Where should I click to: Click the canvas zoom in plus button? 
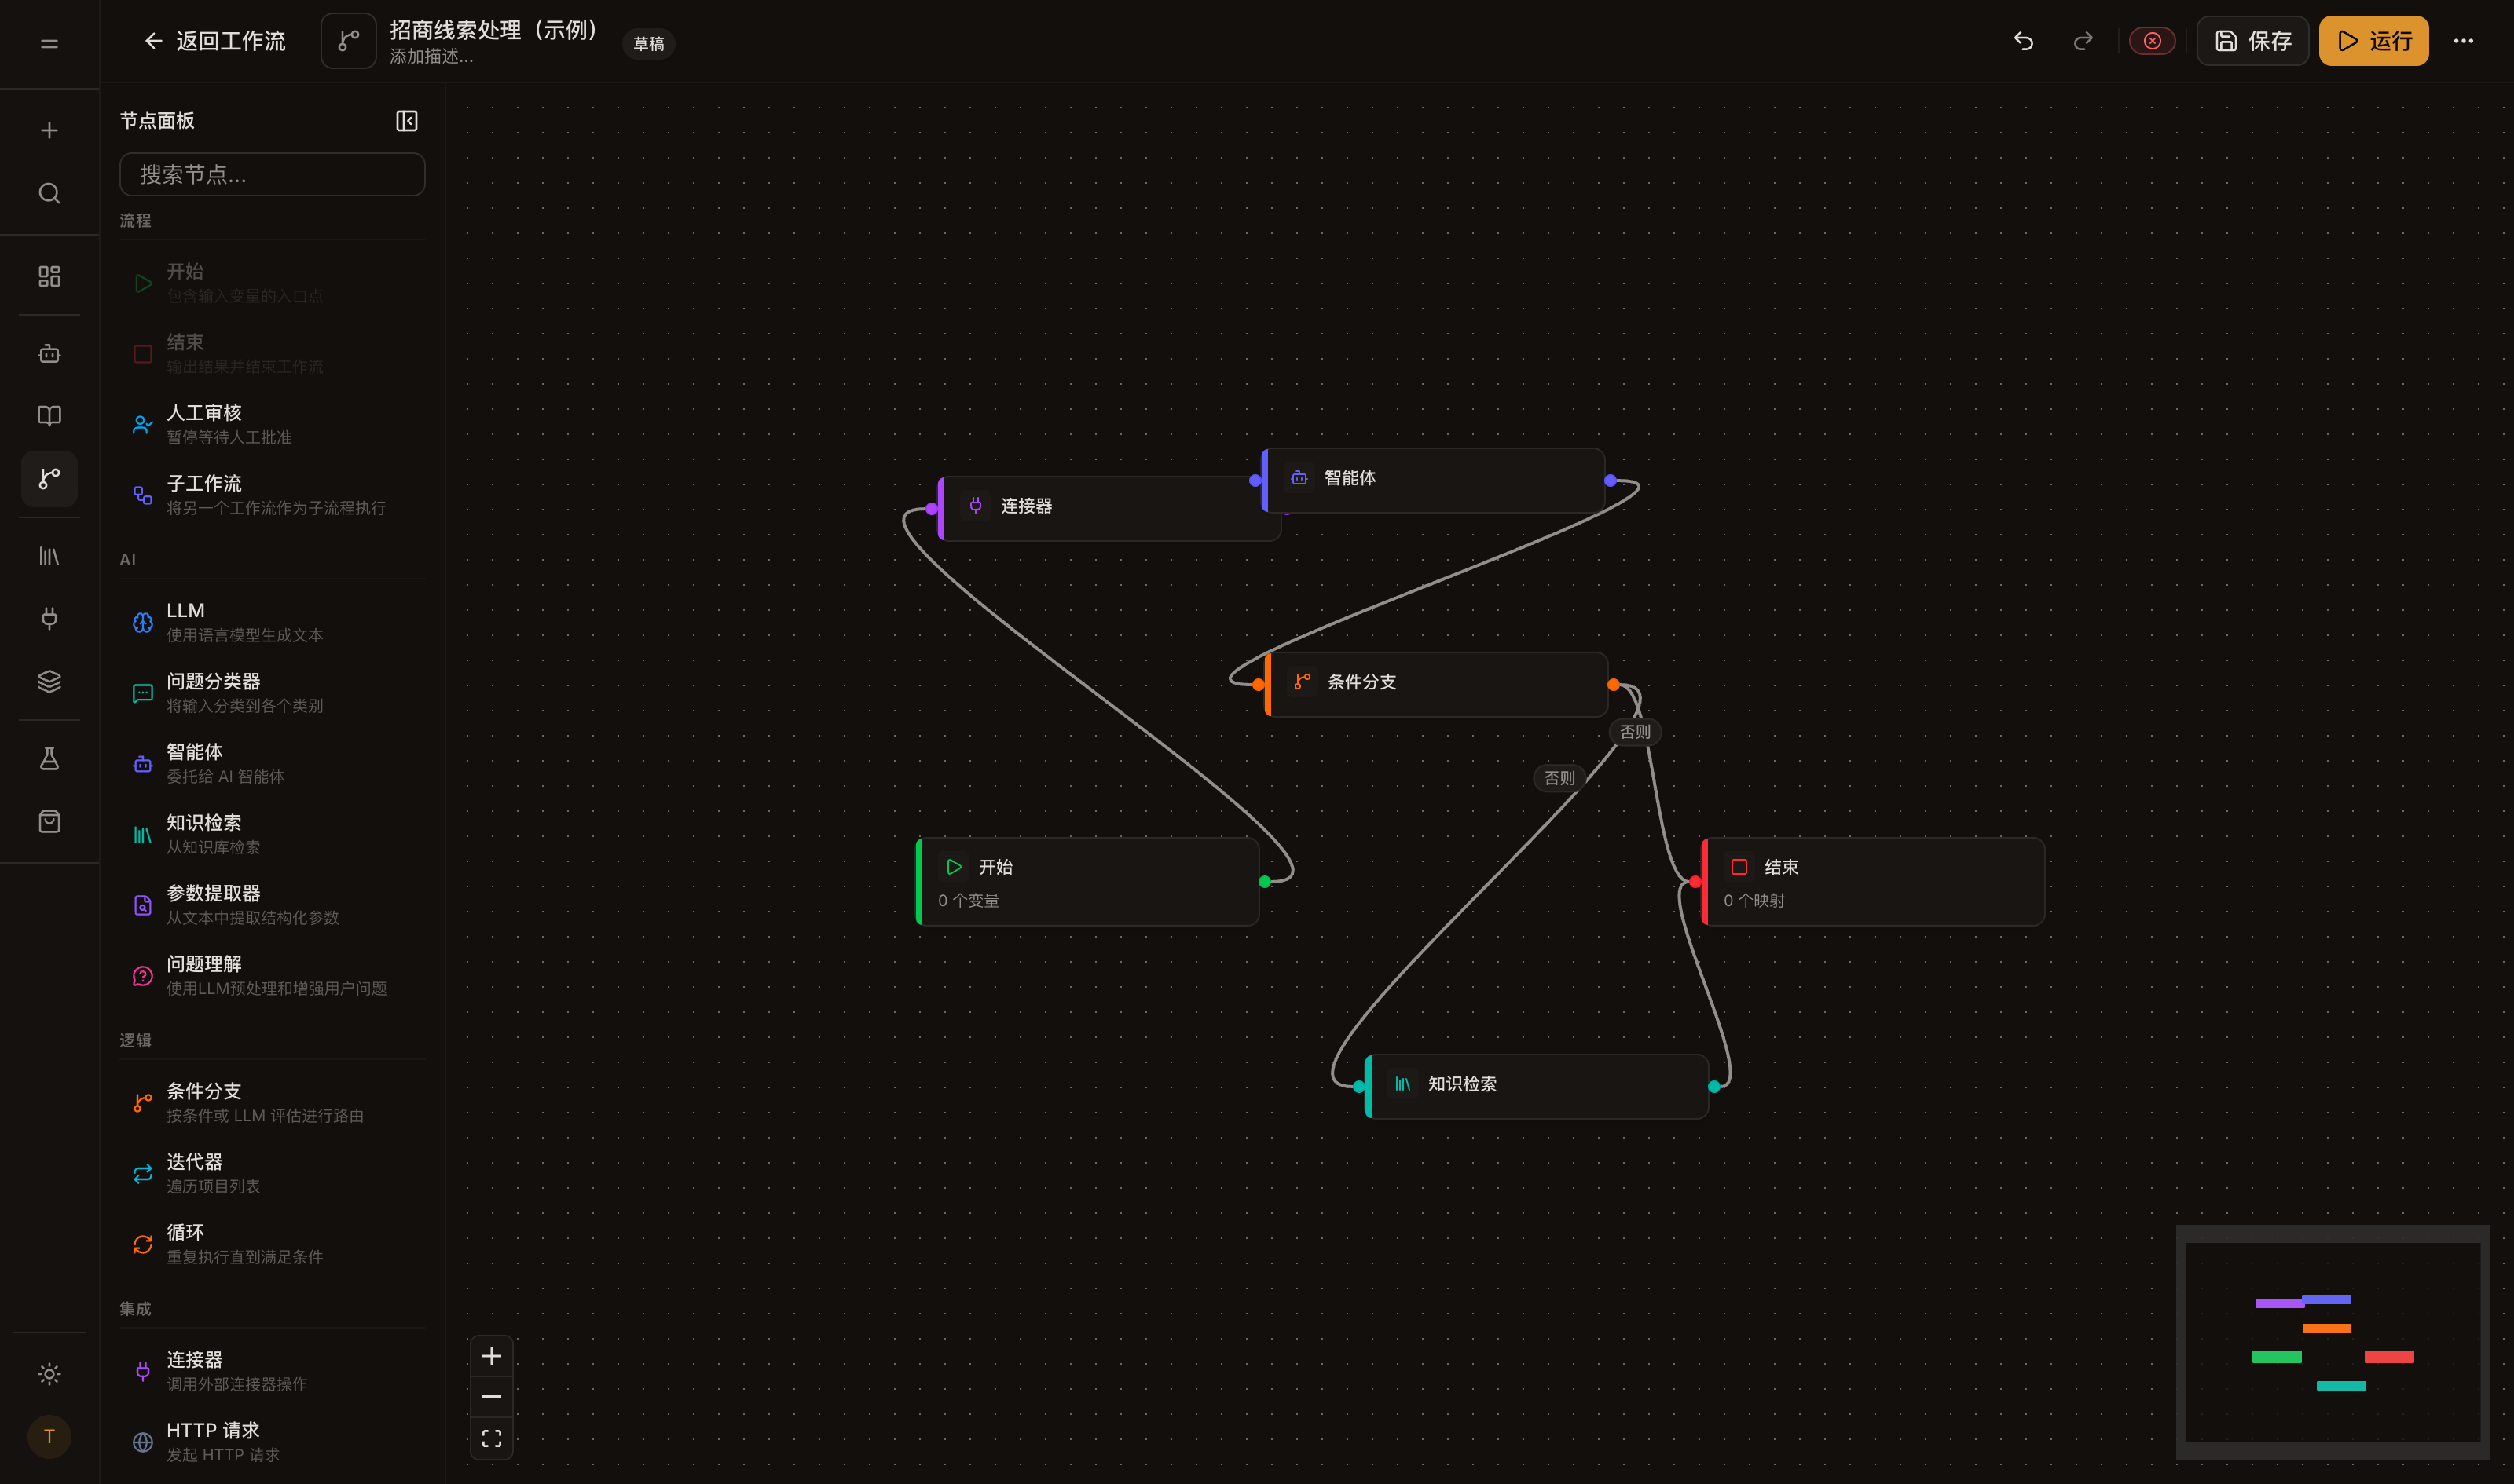click(x=491, y=1356)
